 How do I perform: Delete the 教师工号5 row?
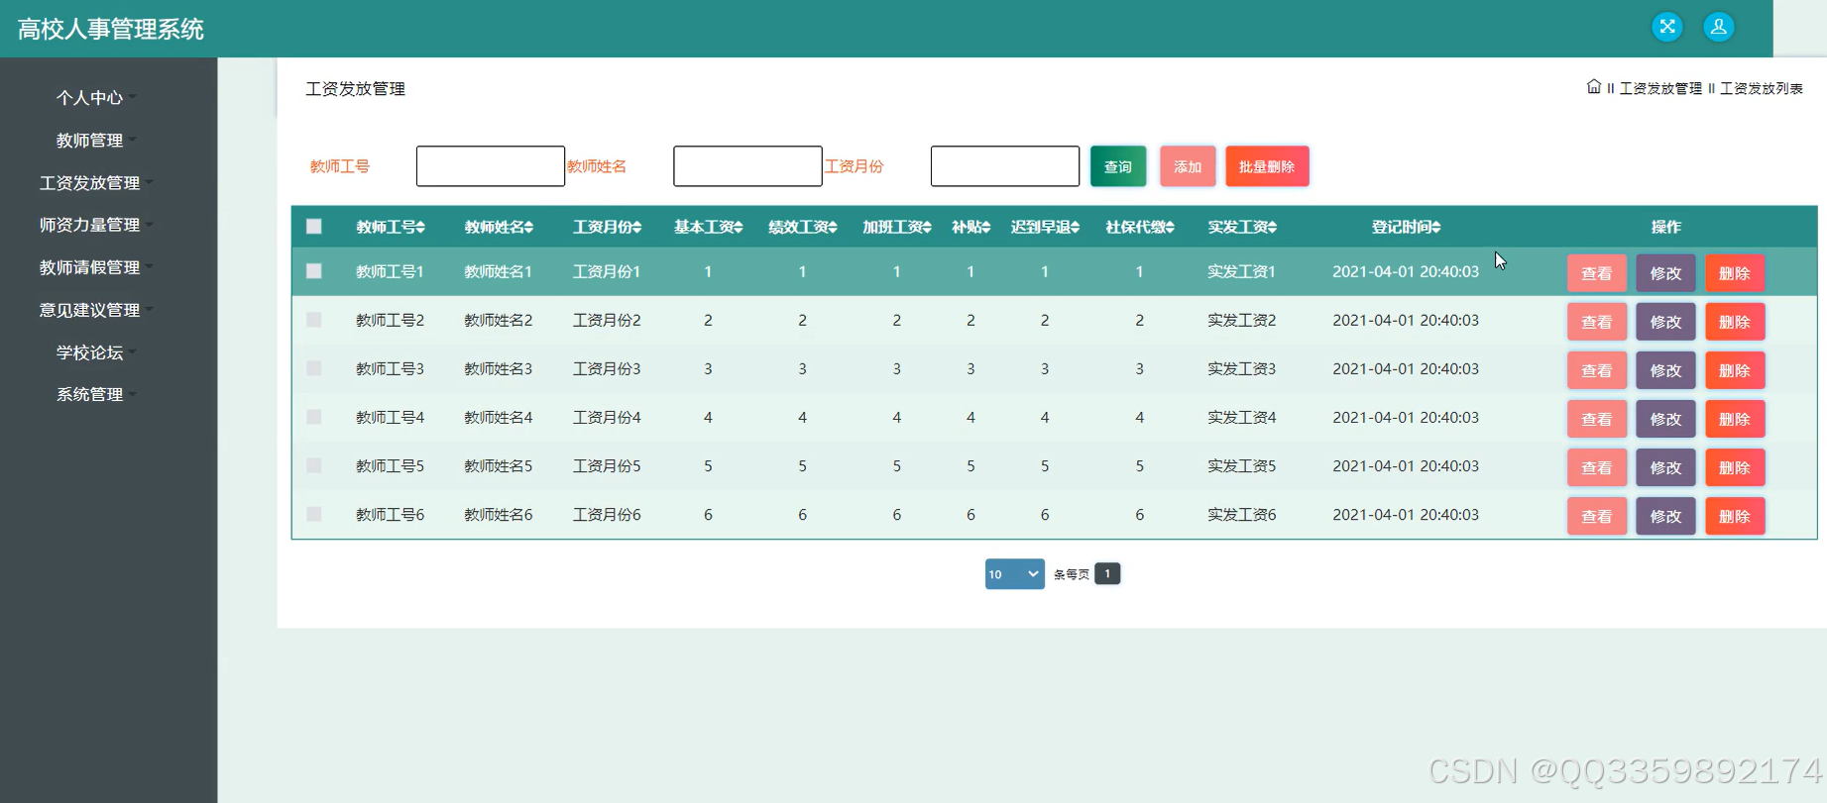pyautogui.click(x=1735, y=467)
